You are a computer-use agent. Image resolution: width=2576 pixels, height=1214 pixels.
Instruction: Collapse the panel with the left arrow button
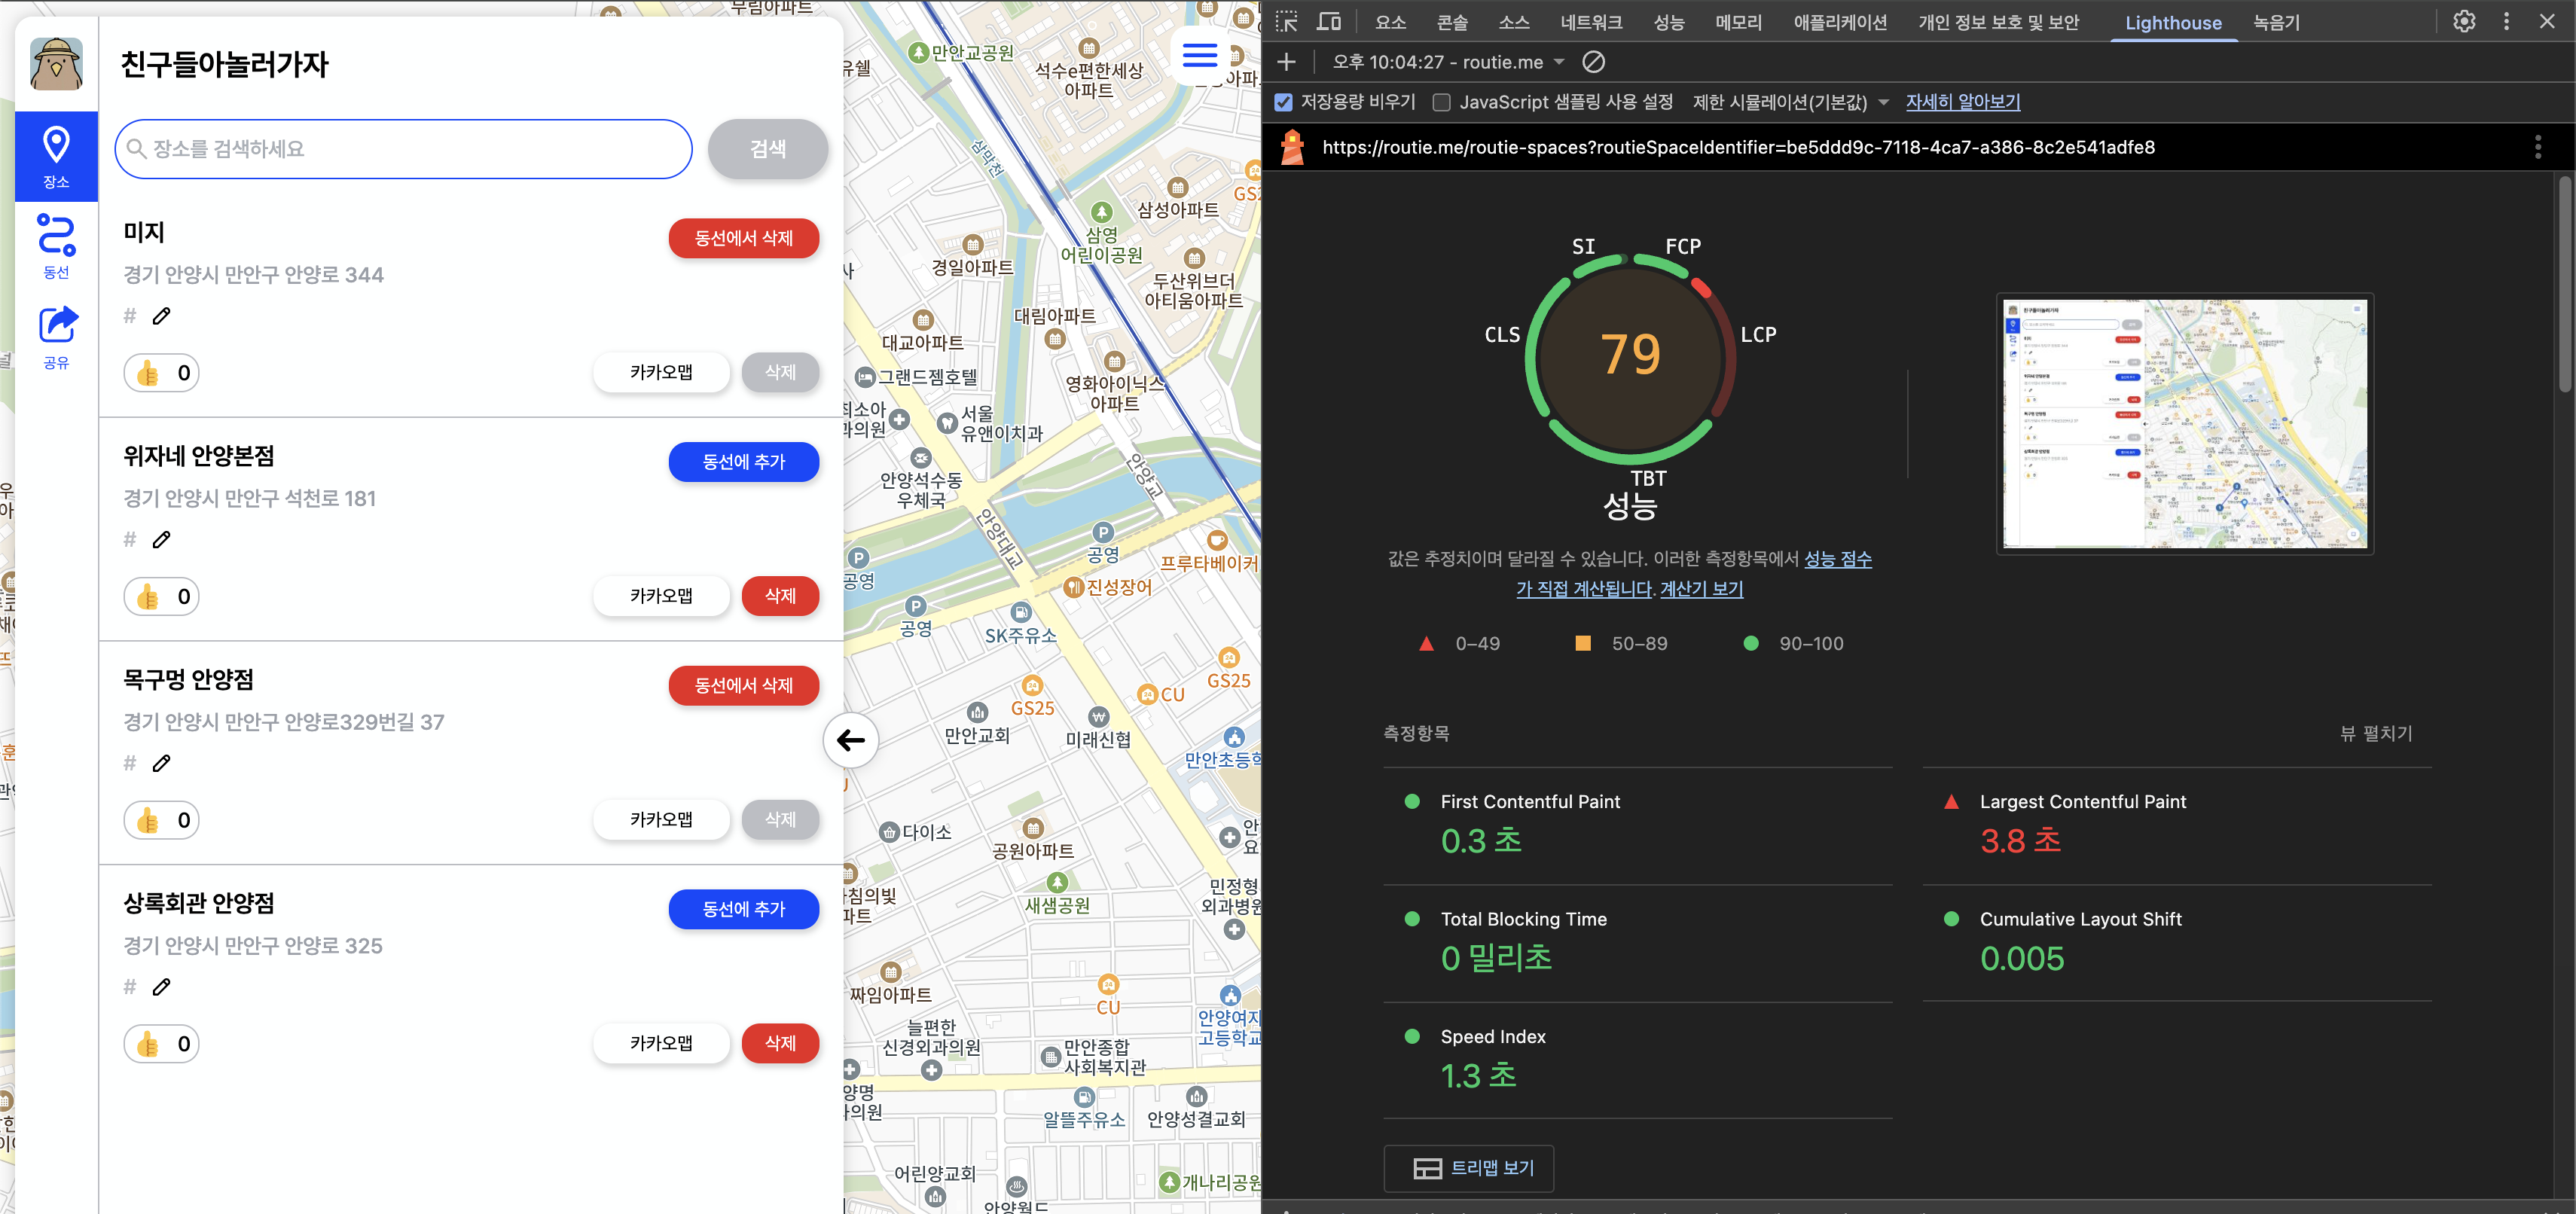(850, 740)
